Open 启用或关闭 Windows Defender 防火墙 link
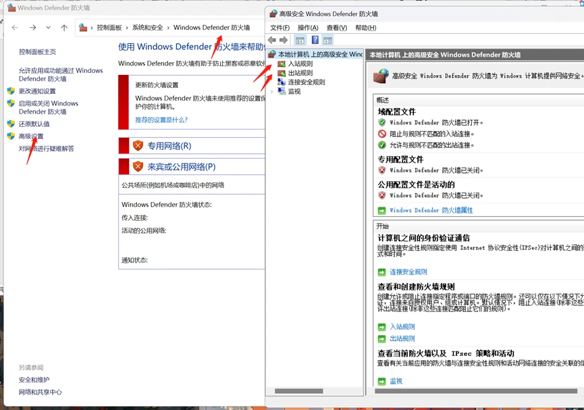The image size is (584, 410). tap(49, 107)
